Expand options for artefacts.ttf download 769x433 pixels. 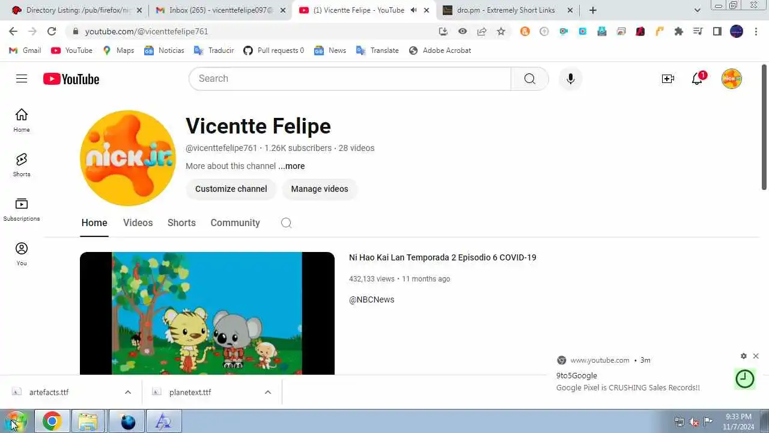point(127,392)
